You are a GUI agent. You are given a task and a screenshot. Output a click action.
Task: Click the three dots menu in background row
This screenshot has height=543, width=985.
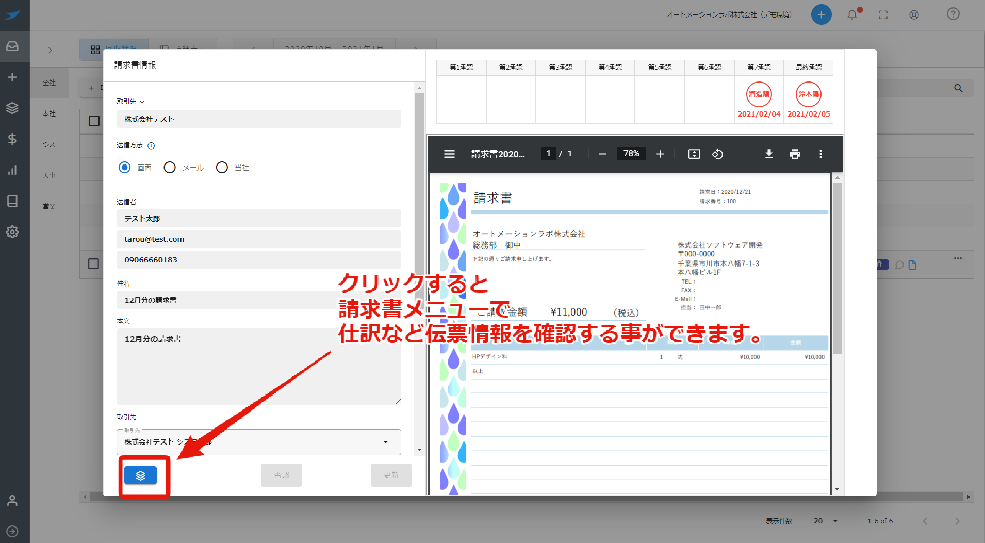coord(958,258)
